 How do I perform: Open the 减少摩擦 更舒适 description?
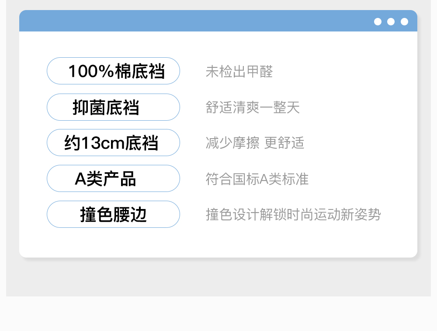(x=255, y=143)
